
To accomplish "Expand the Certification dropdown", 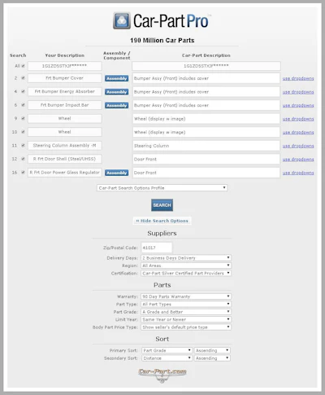I will click(x=186, y=273).
